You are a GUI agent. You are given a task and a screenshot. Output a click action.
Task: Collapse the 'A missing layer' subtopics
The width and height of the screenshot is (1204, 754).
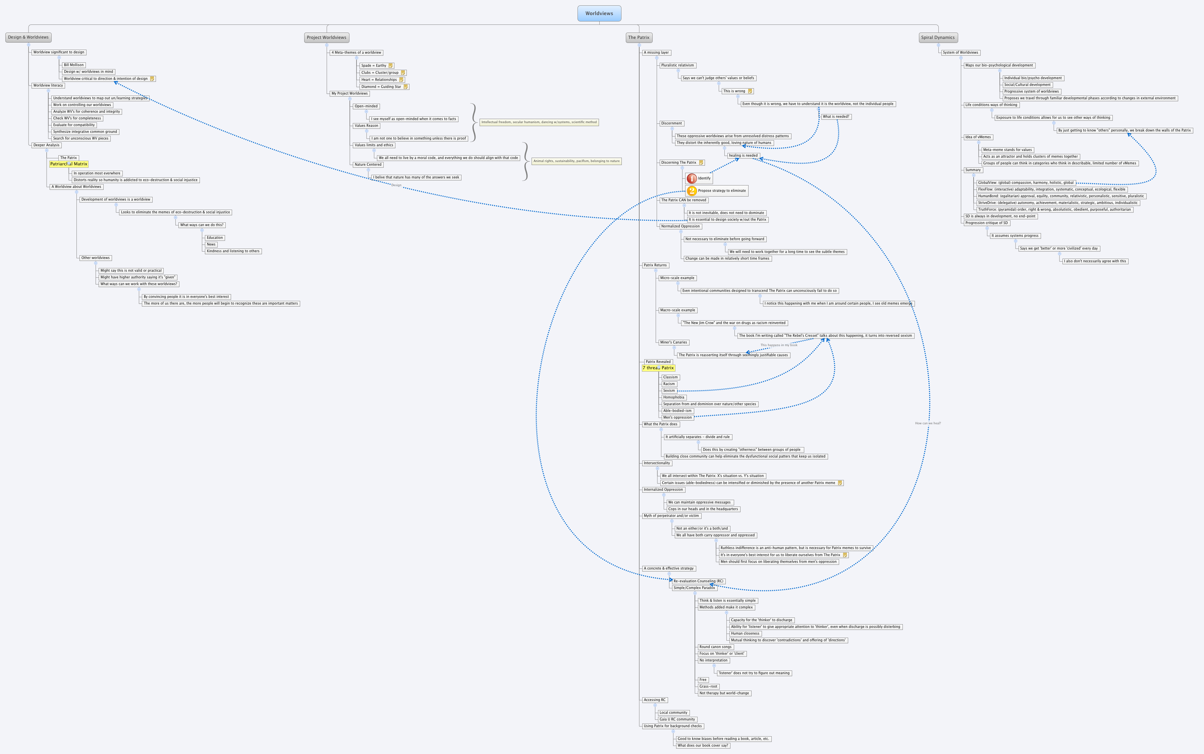[x=657, y=58]
